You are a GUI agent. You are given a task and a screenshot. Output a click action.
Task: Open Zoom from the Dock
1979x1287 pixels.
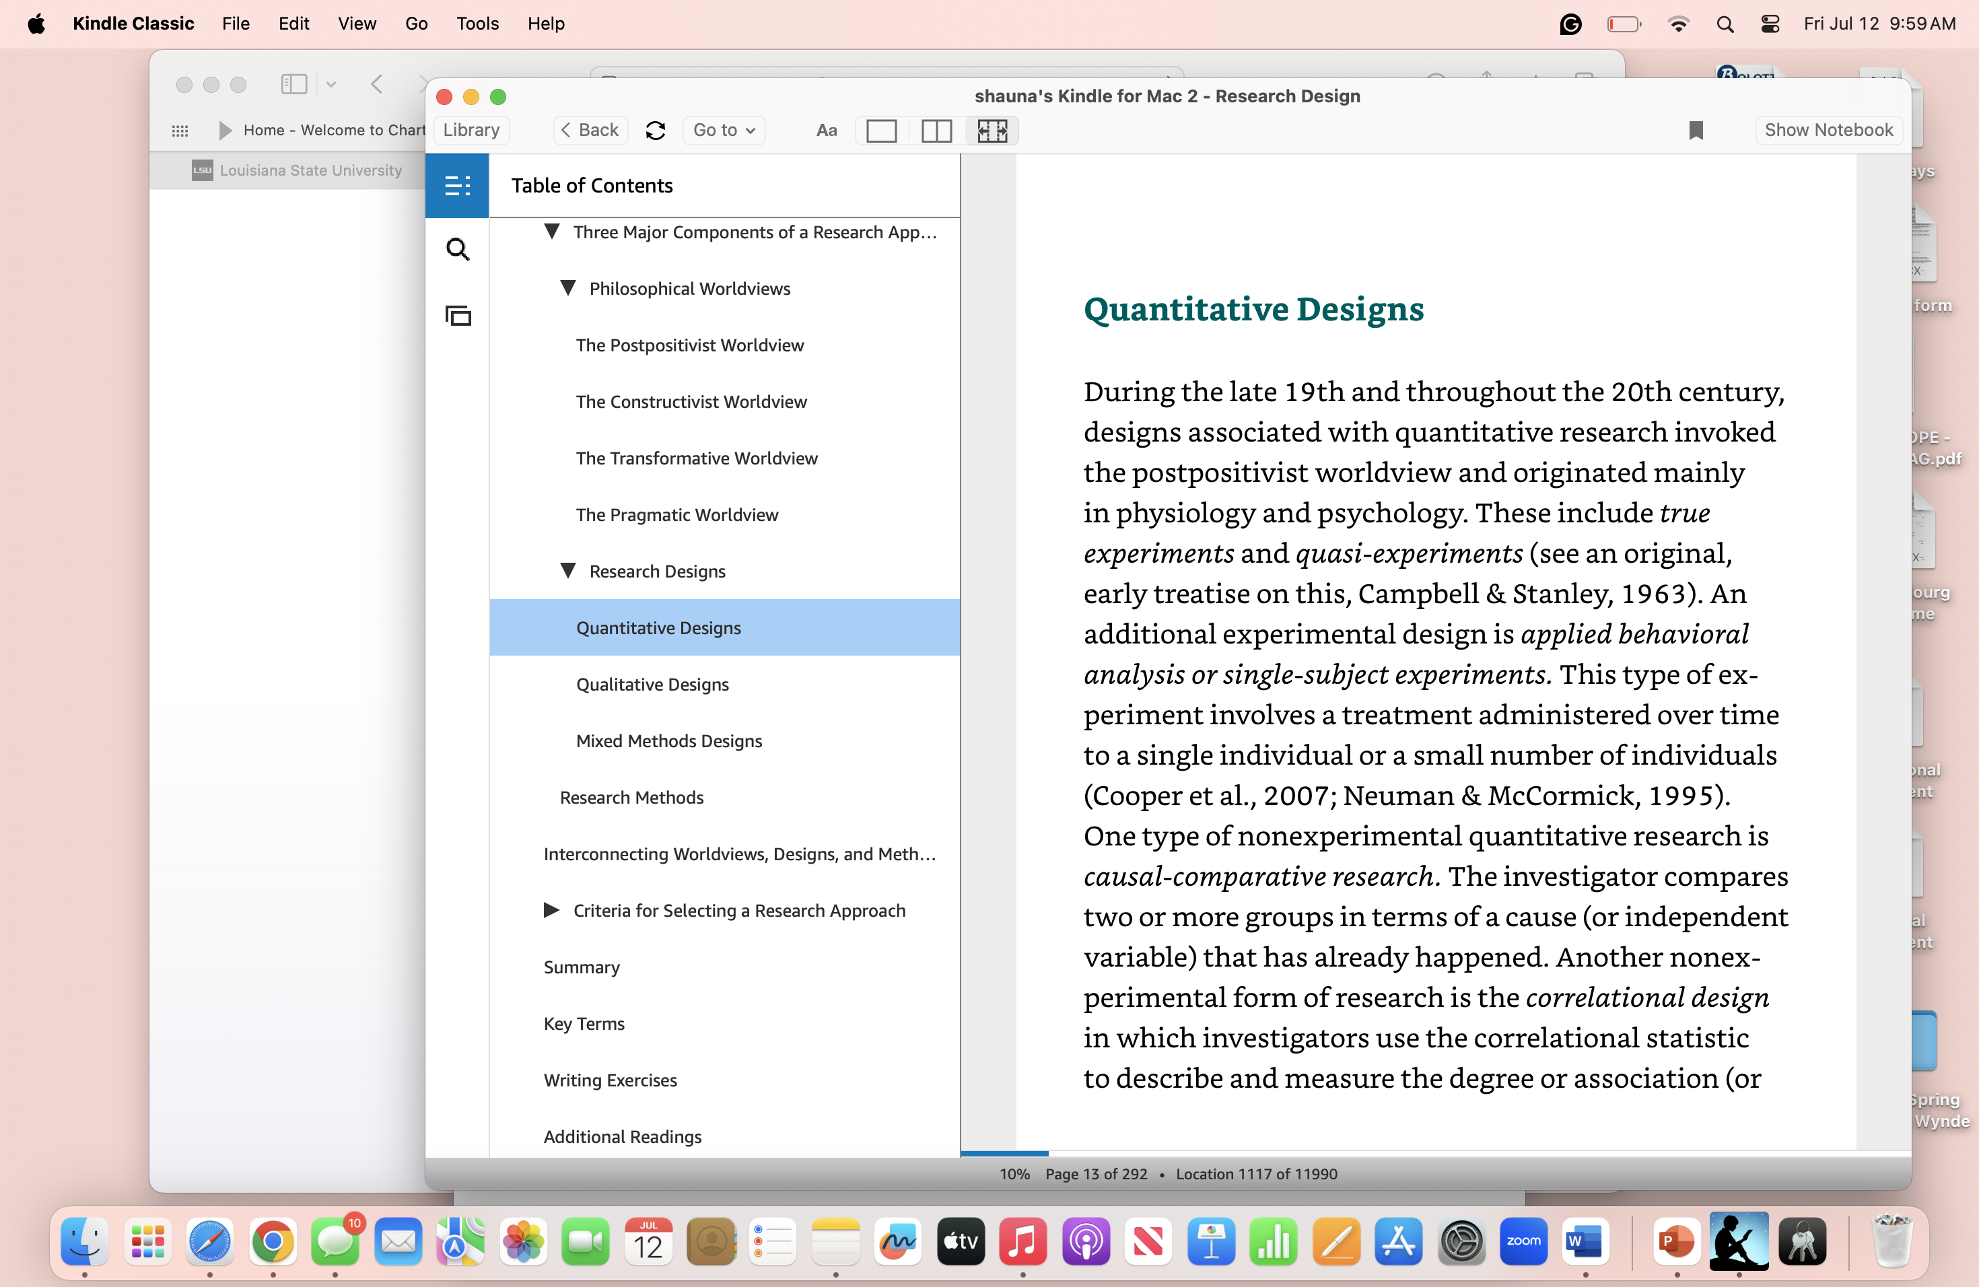[1523, 1241]
